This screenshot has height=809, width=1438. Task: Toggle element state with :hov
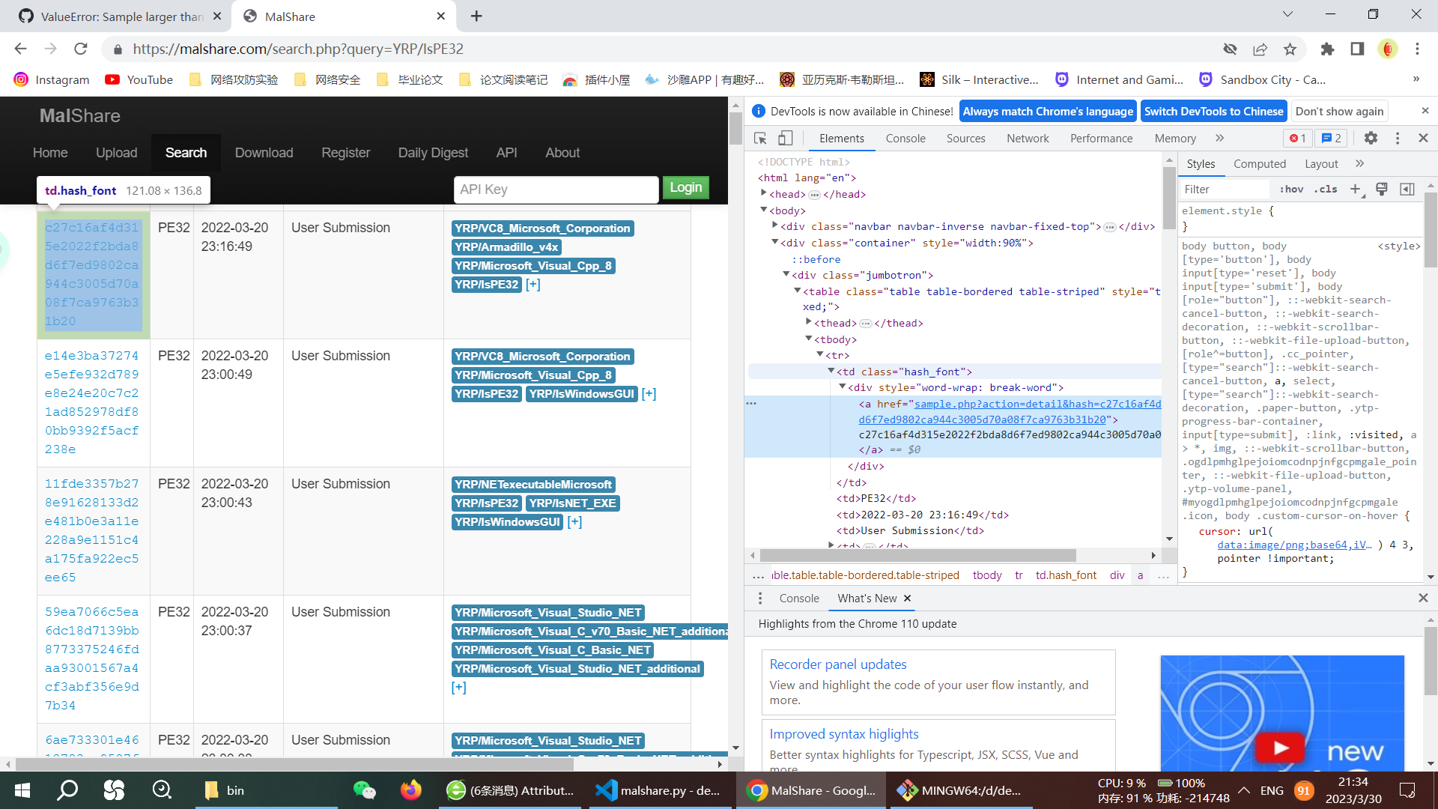[1291, 189]
